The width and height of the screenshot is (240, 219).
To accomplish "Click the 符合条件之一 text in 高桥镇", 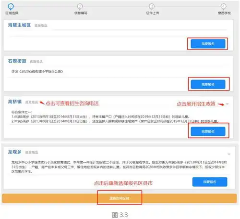I will 22,112.
